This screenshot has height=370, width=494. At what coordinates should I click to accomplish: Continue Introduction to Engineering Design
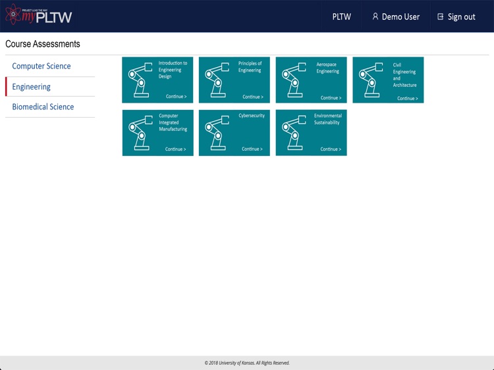tap(176, 96)
